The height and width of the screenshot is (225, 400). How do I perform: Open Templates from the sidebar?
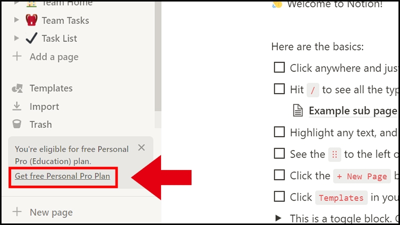tap(50, 88)
